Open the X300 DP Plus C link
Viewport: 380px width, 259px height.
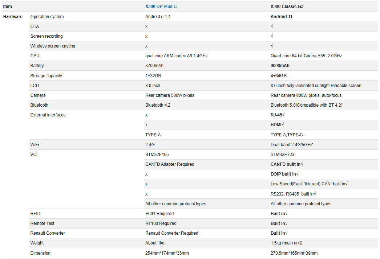click(161, 7)
